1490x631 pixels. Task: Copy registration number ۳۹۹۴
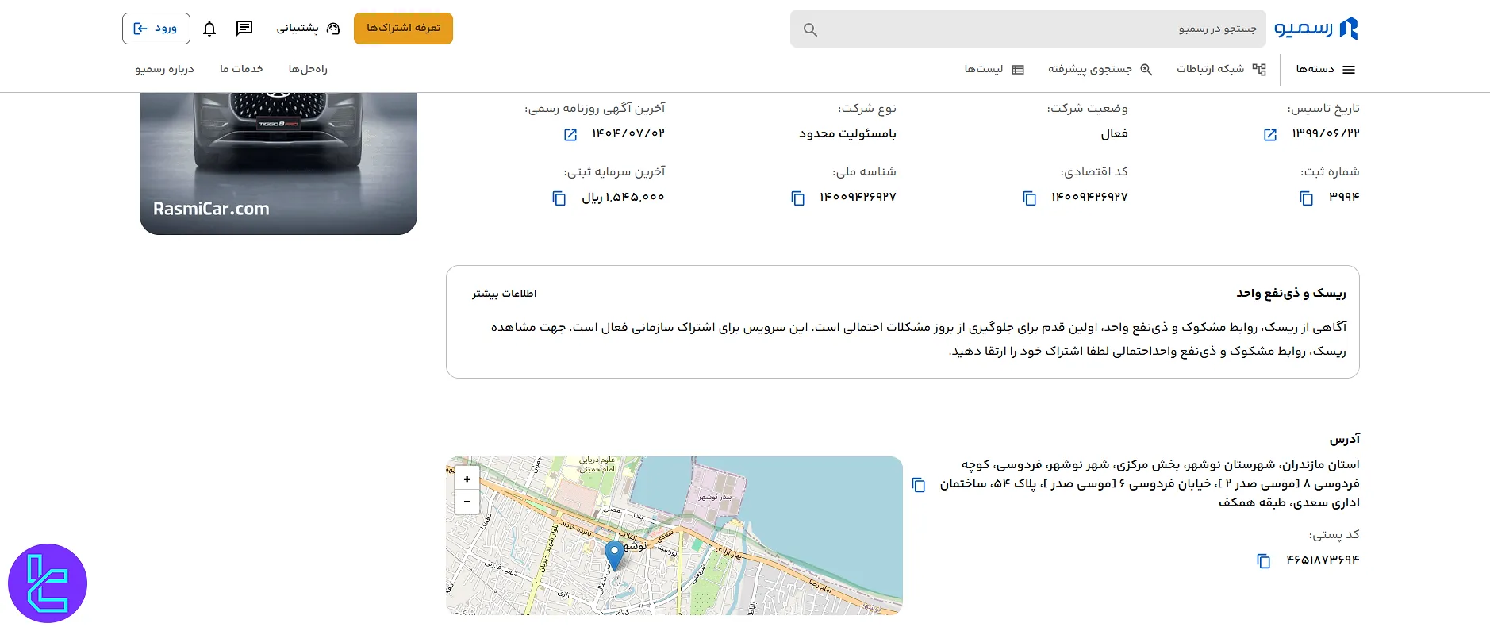[1306, 198]
